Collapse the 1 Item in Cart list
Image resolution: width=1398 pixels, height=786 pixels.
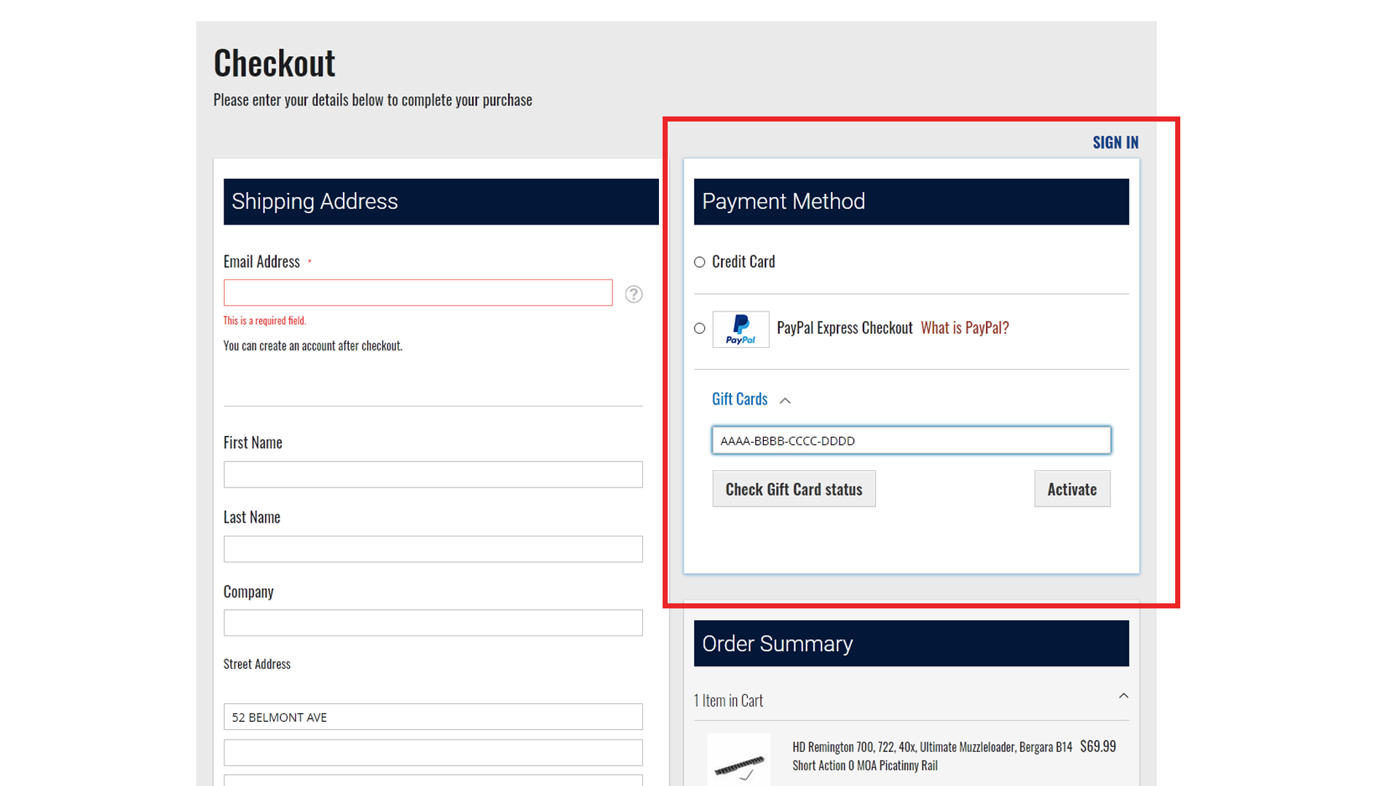point(1123,696)
